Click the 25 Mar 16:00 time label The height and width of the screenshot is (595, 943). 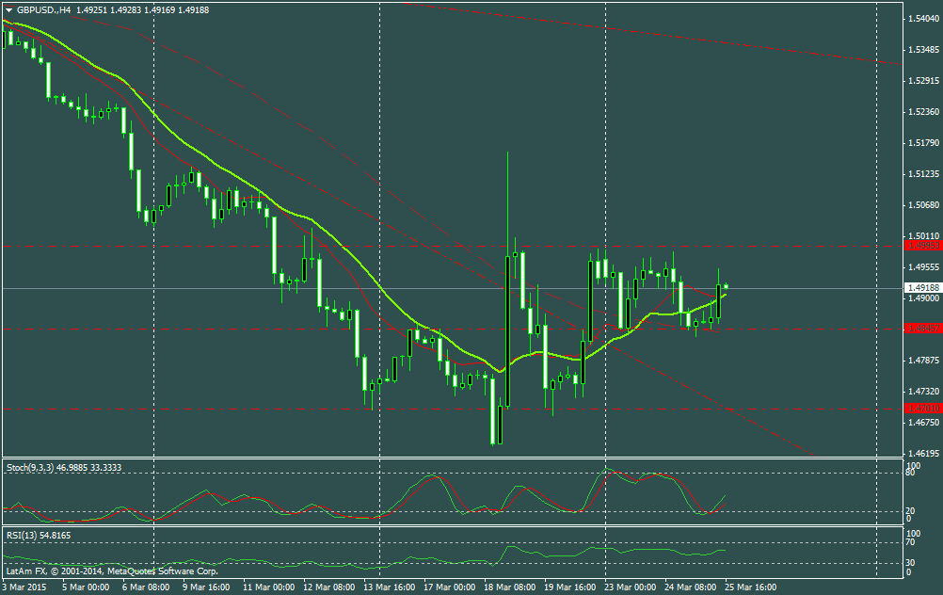pyautogui.click(x=750, y=587)
